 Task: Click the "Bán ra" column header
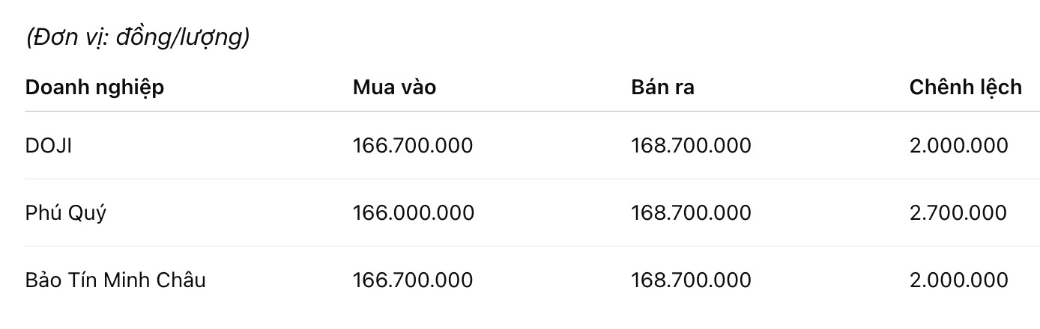(x=662, y=87)
